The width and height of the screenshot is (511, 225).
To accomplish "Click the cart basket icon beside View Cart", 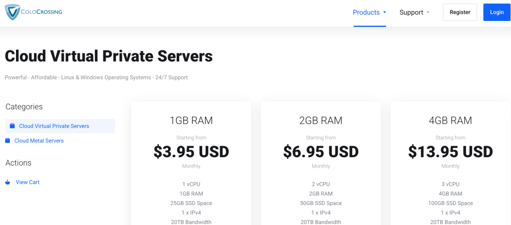I will (x=8, y=182).
